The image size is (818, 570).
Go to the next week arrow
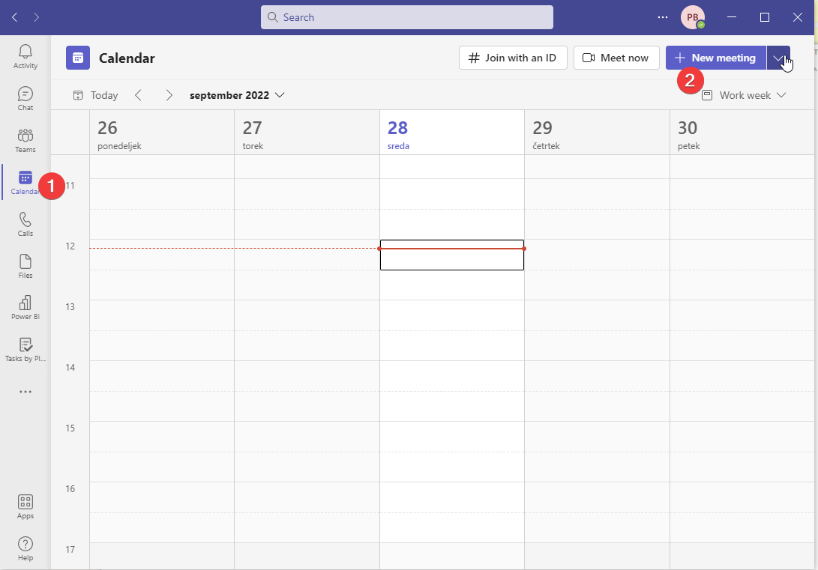tap(169, 95)
